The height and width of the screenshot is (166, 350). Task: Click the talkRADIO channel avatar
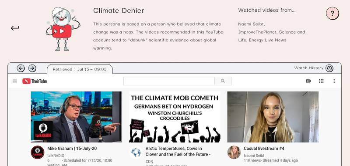click(38, 152)
